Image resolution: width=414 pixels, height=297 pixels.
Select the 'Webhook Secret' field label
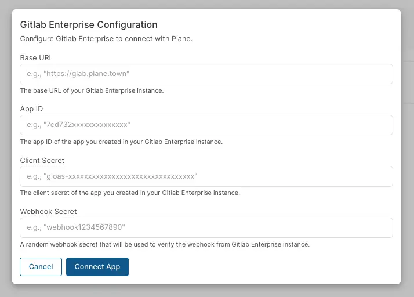[x=48, y=211]
